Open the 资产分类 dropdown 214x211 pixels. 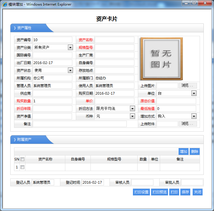70,47
